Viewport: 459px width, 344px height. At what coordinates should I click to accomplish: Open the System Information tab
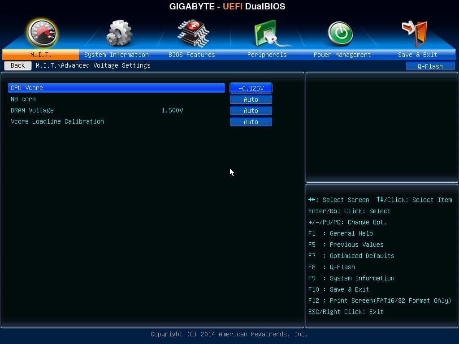pyautogui.click(x=117, y=55)
